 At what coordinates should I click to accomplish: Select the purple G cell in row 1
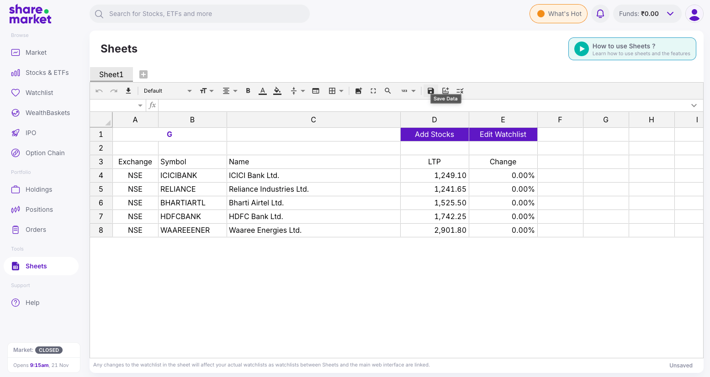pos(170,134)
